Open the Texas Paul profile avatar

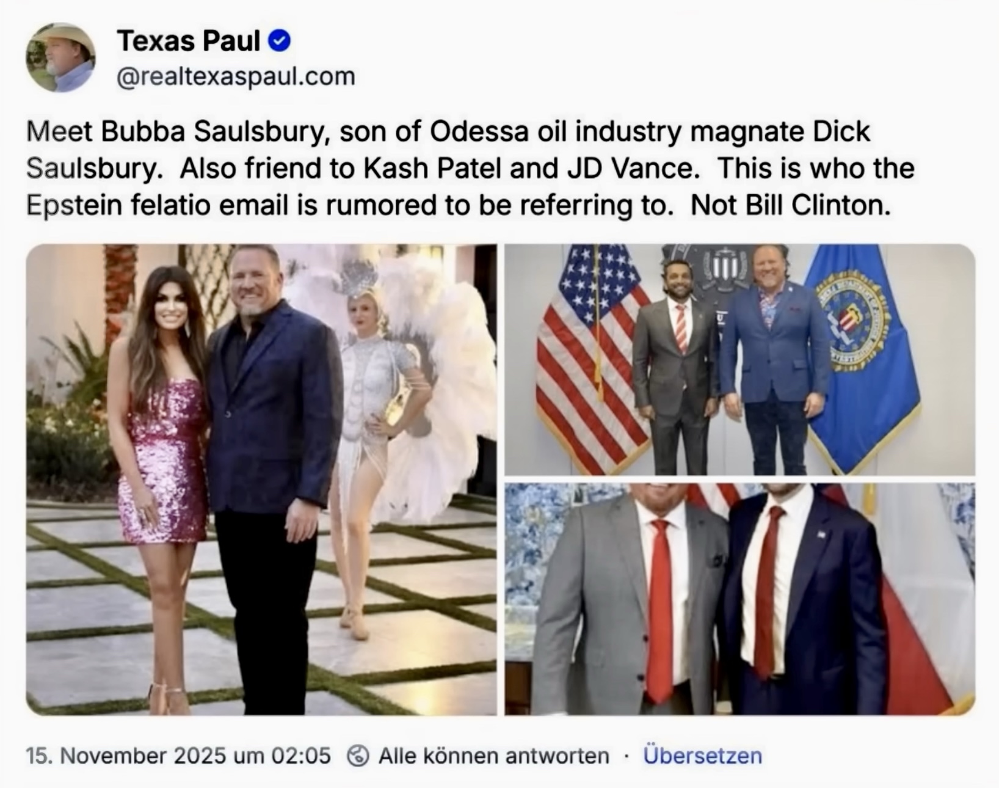[61, 57]
